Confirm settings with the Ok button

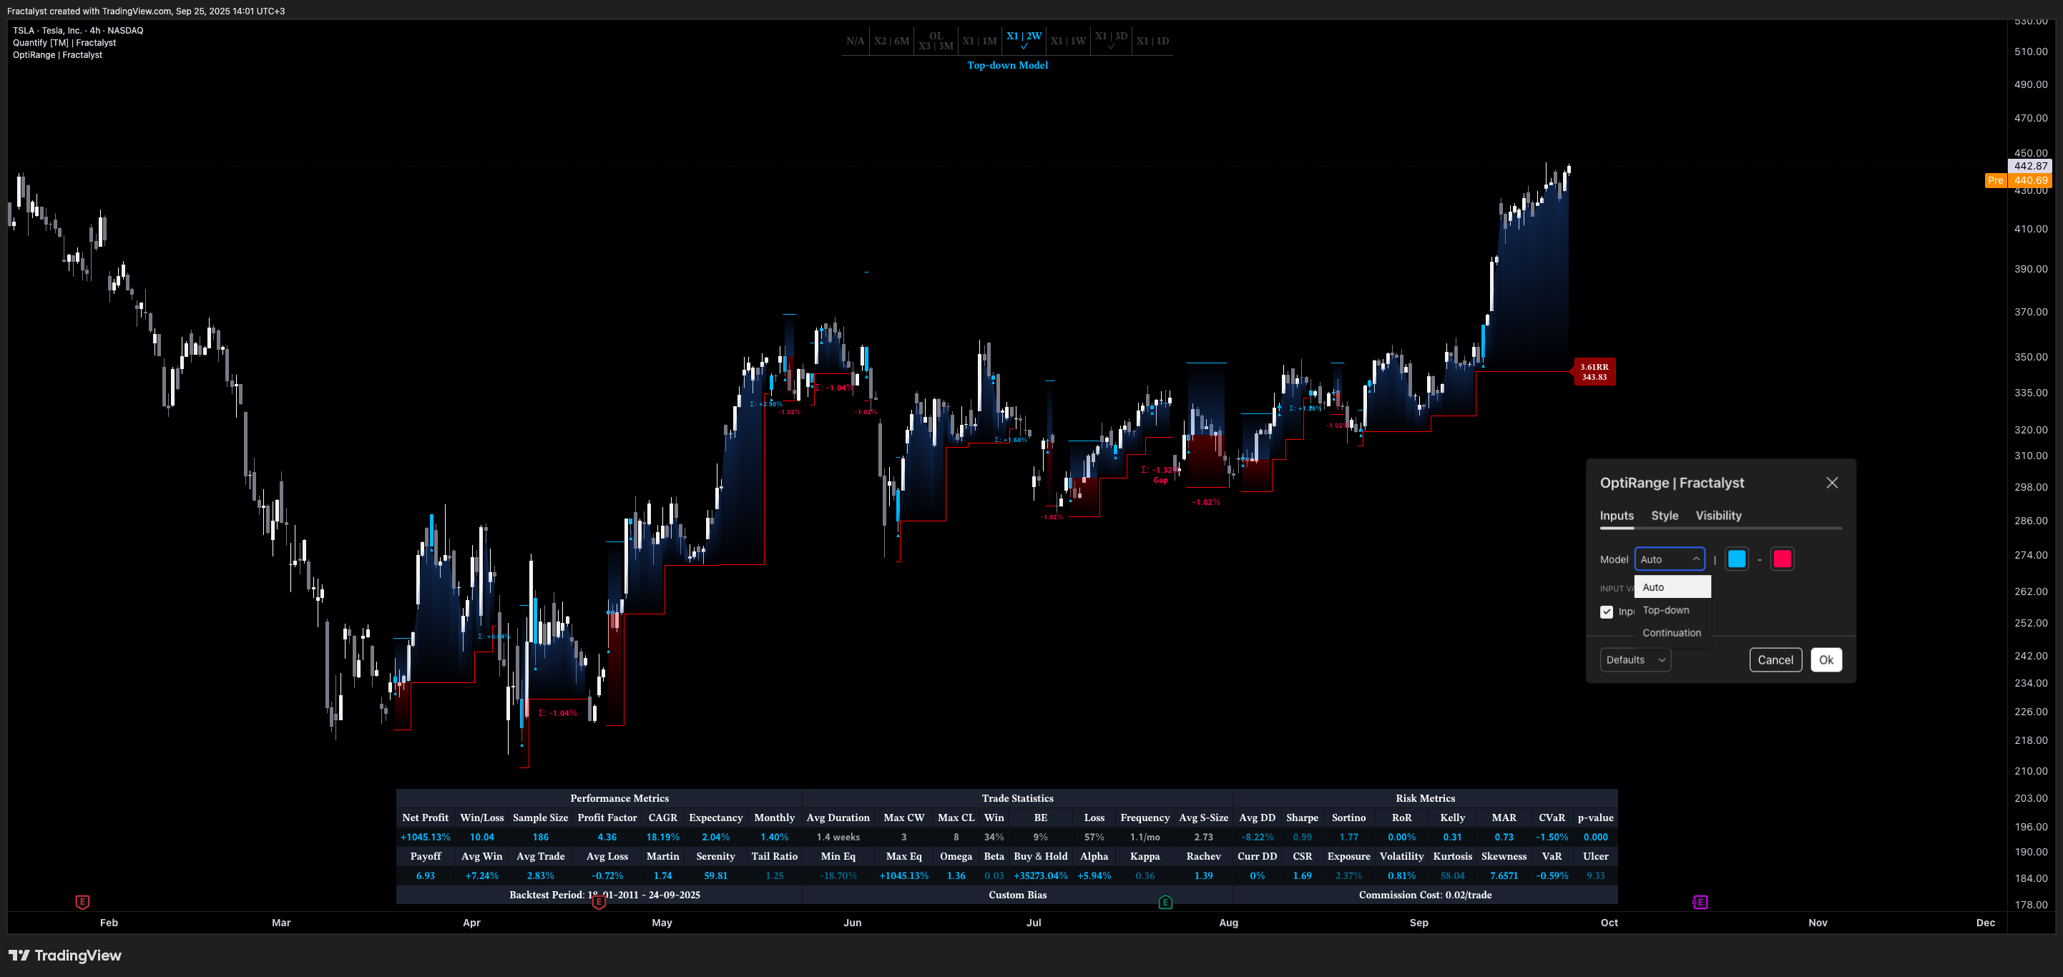[x=1825, y=660]
